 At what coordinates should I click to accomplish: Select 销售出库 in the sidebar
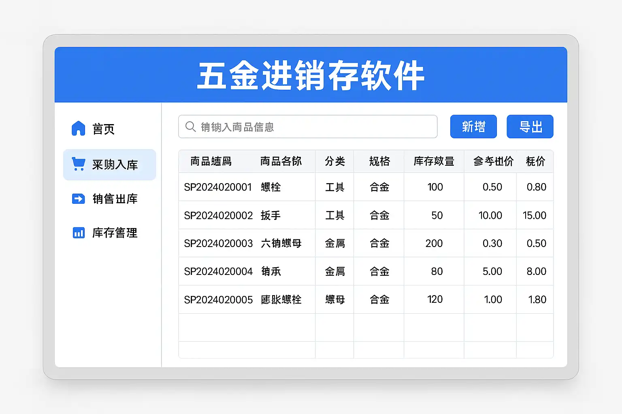[x=115, y=199]
